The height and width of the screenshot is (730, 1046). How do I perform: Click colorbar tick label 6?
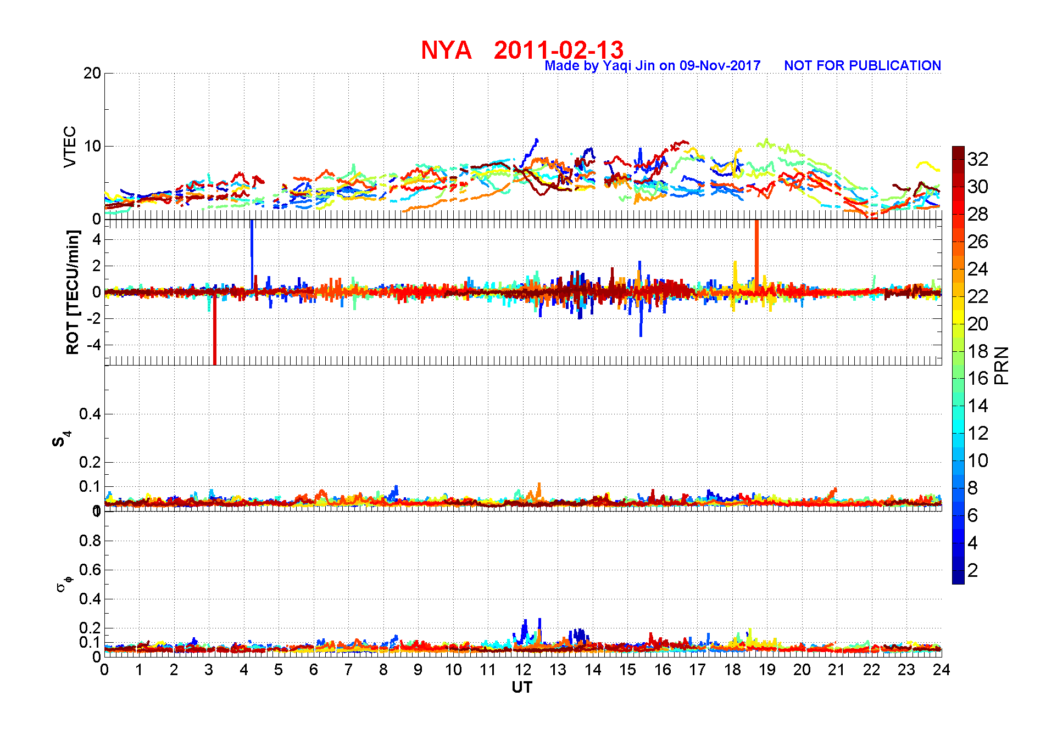973,515
